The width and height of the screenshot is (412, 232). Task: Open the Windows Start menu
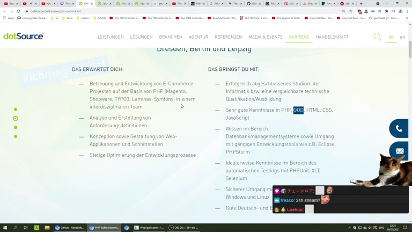[5, 228]
